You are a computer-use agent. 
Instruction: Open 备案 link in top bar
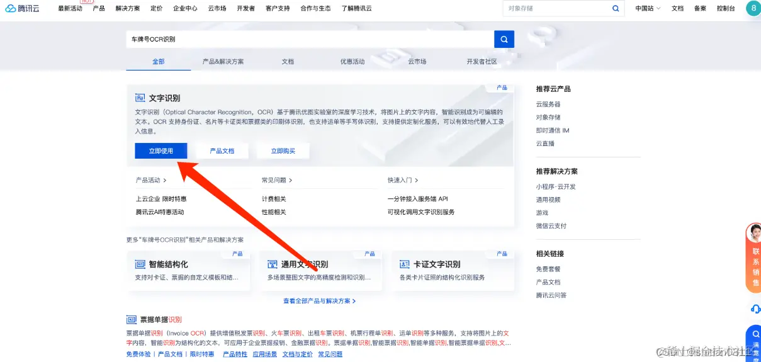pos(700,8)
